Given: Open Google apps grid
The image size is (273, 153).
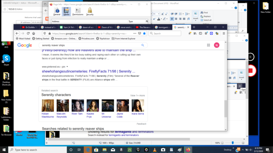Looking at the screenshot, I should [208, 45].
